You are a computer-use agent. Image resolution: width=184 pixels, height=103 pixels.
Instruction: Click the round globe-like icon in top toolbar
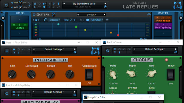(x=44, y=7)
